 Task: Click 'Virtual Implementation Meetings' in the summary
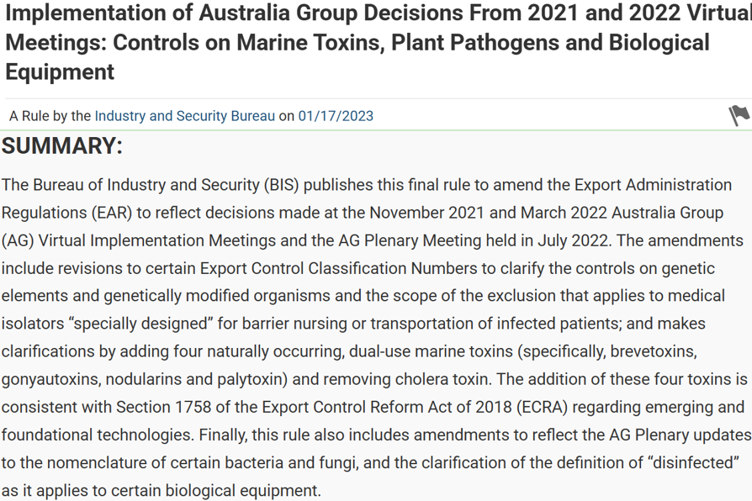[156, 240]
